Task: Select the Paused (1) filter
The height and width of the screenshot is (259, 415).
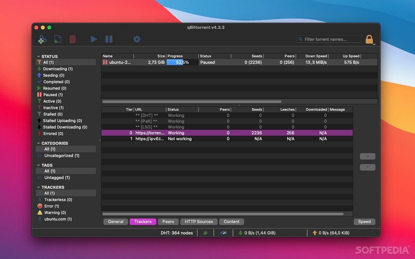Action: [66, 95]
